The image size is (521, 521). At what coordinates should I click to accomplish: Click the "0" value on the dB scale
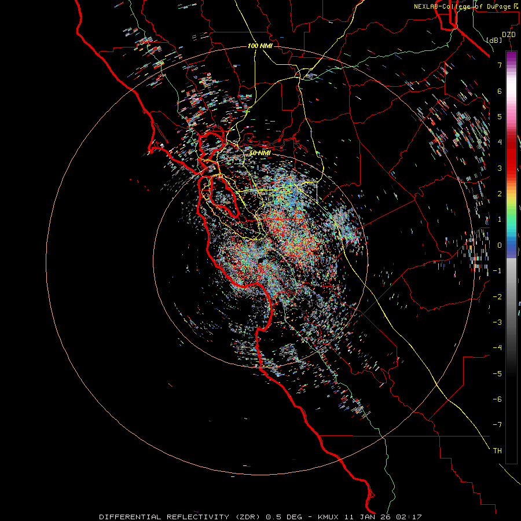[x=500, y=245]
